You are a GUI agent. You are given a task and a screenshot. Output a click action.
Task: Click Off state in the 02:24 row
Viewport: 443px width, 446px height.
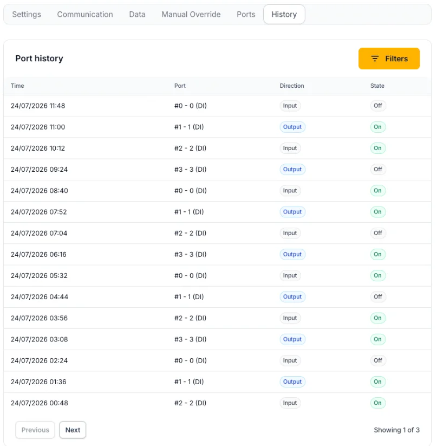[x=378, y=360]
